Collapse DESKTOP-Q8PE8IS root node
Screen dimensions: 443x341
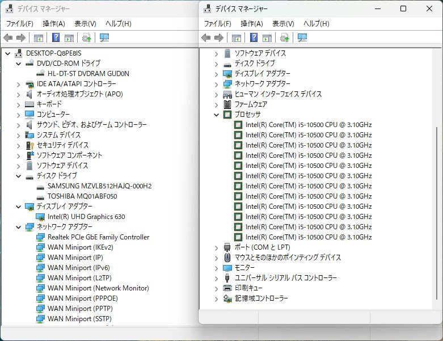tap(7, 53)
